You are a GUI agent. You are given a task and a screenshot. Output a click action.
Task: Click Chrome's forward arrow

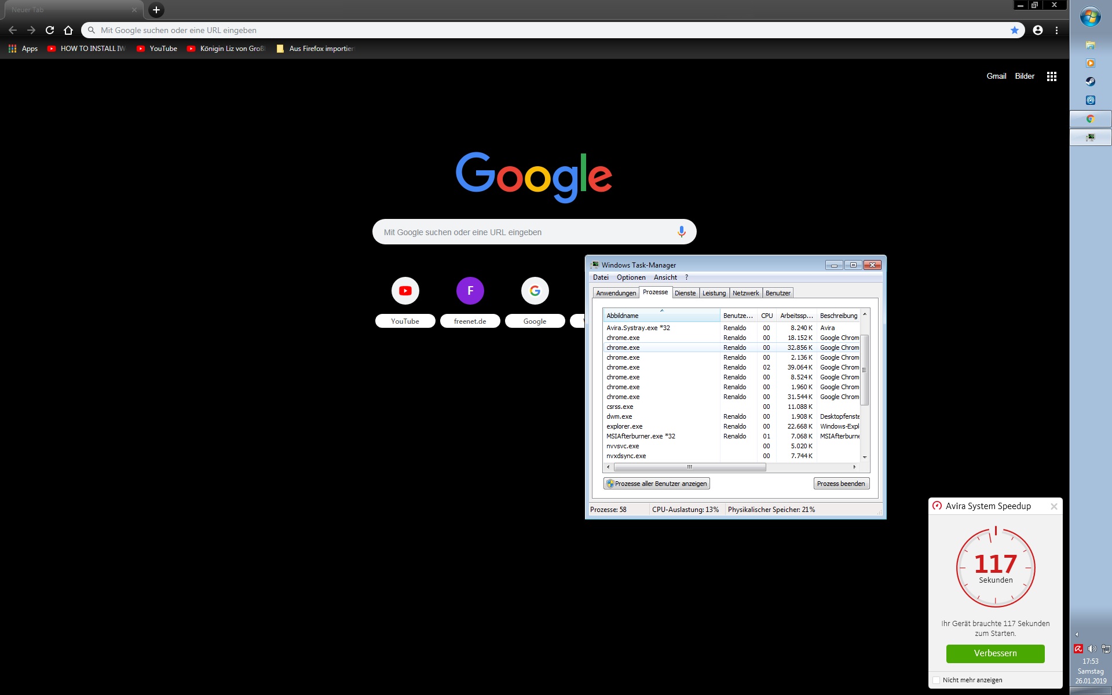coord(31,30)
